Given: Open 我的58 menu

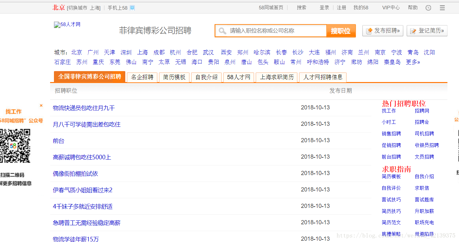Looking at the screenshot, I should [361, 8].
